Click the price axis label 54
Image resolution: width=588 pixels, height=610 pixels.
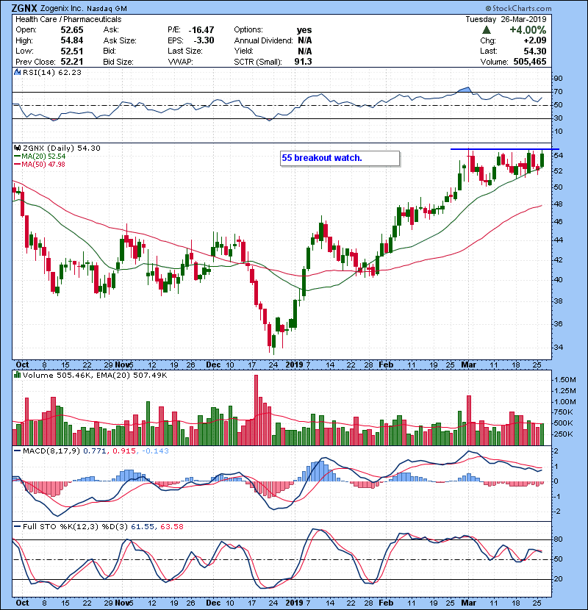tap(558, 156)
